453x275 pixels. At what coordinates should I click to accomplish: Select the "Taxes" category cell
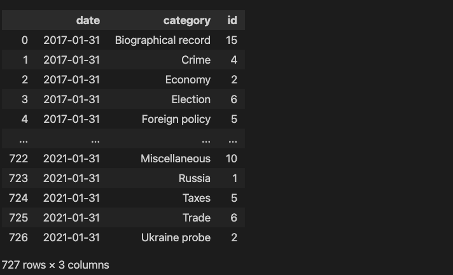tap(197, 198)
